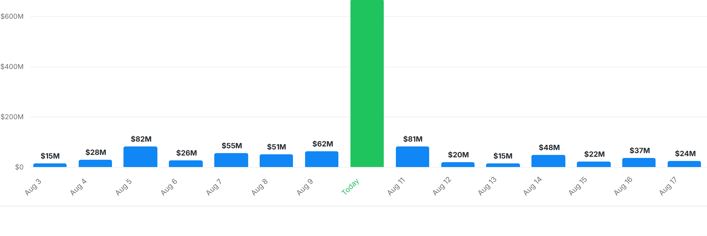Screen dimensions: 707x236
Task: Click the $62M value label
Action: pos(323,144)
